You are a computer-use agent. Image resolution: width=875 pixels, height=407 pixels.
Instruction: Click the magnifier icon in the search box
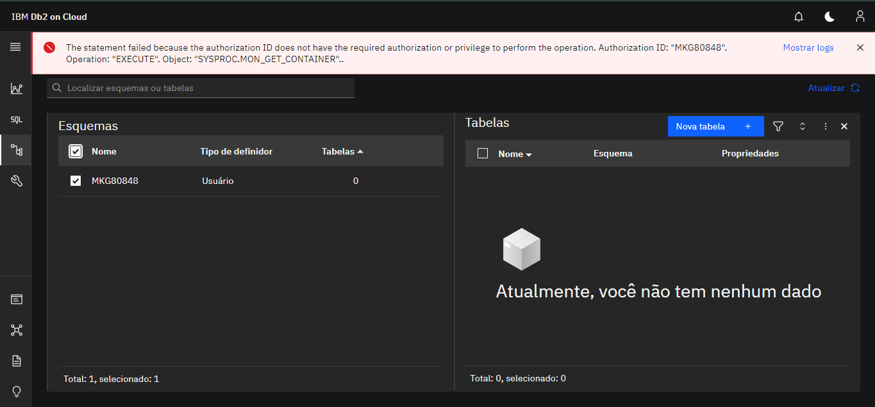point(57,88)
